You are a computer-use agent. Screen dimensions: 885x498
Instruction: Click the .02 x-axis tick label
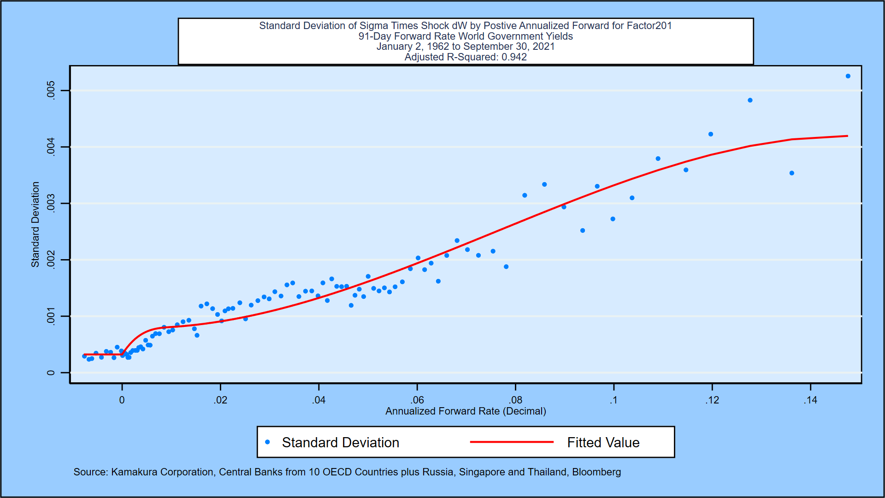tap(220, 400)
